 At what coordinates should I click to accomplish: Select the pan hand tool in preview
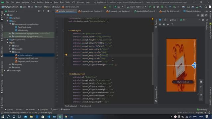(201, 82)
